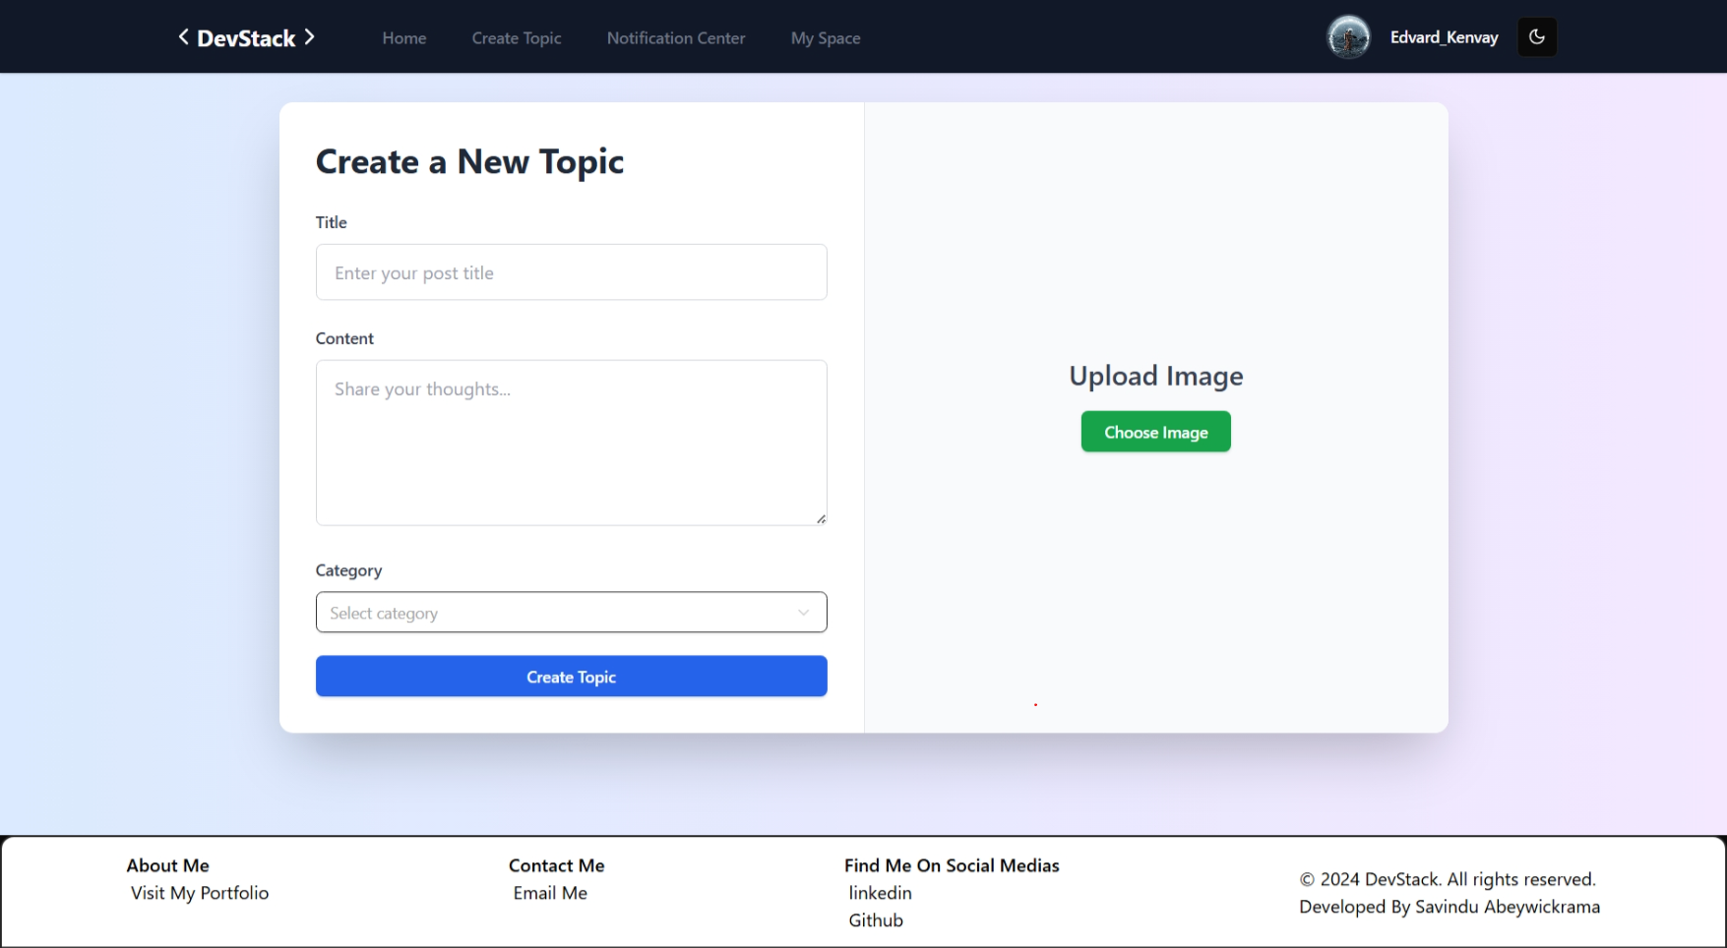Viewport: 1727px width, 948px height.
Task: Toggle dark mode with the moon icon
Action: [1537, 36]
